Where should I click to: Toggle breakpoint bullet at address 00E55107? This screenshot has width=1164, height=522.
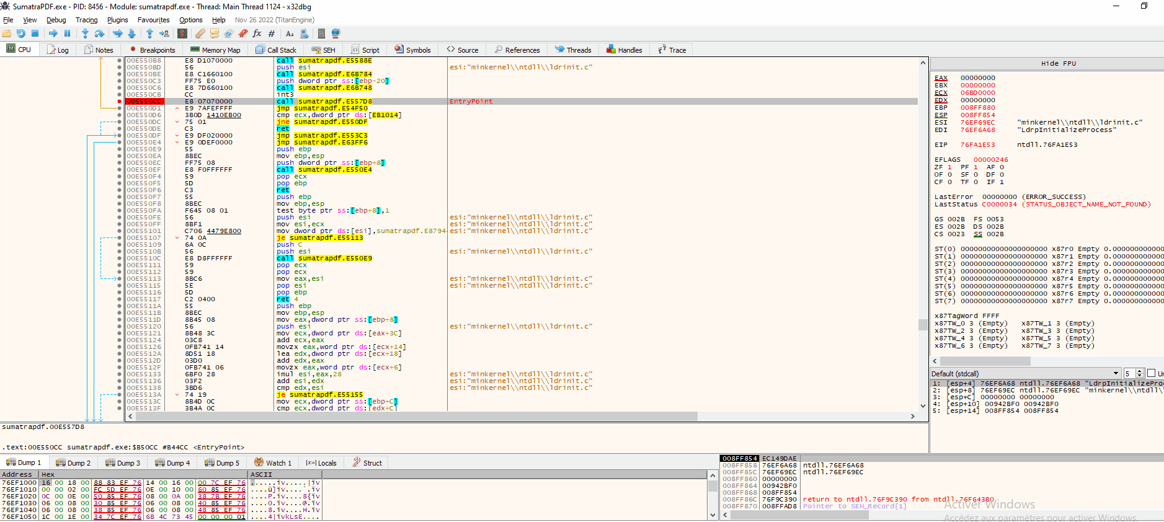(x=119, y=237)
